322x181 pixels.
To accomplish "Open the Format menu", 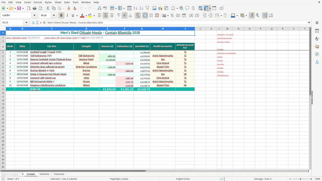I will [38, 2].
